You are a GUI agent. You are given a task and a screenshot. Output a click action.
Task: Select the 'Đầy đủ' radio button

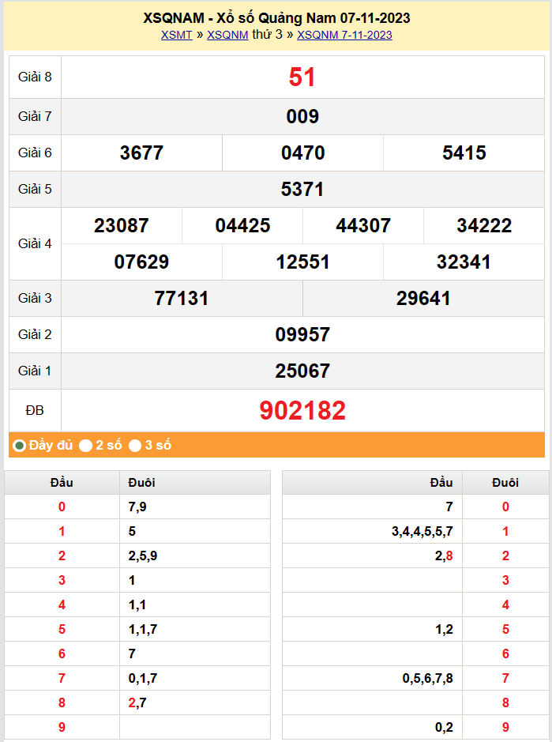[x=20, y=446]
